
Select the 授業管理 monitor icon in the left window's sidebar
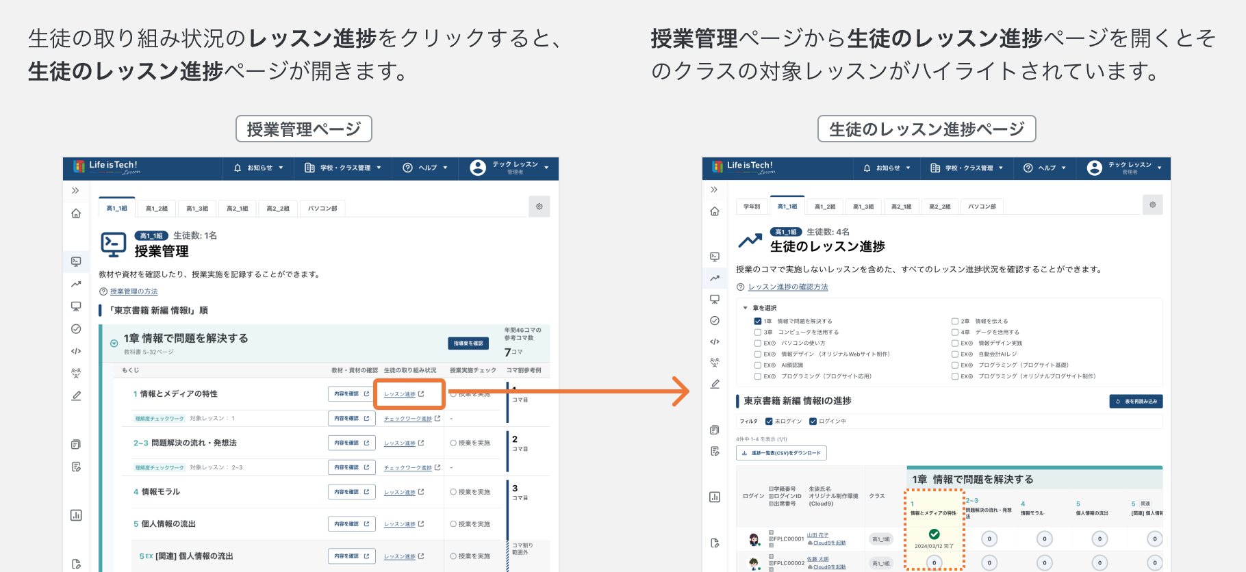(x=76, y=261)
